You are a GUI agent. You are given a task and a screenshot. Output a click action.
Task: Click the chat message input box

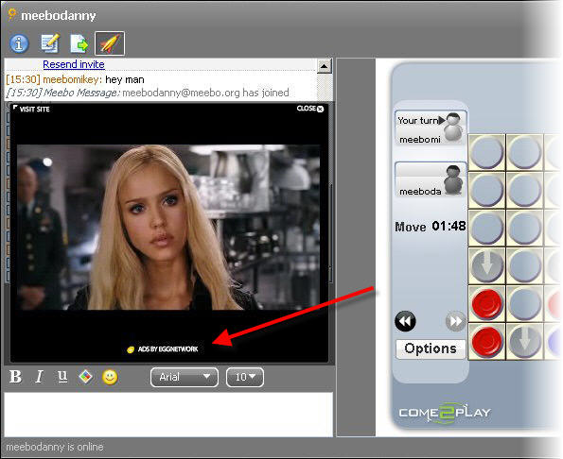168,415
